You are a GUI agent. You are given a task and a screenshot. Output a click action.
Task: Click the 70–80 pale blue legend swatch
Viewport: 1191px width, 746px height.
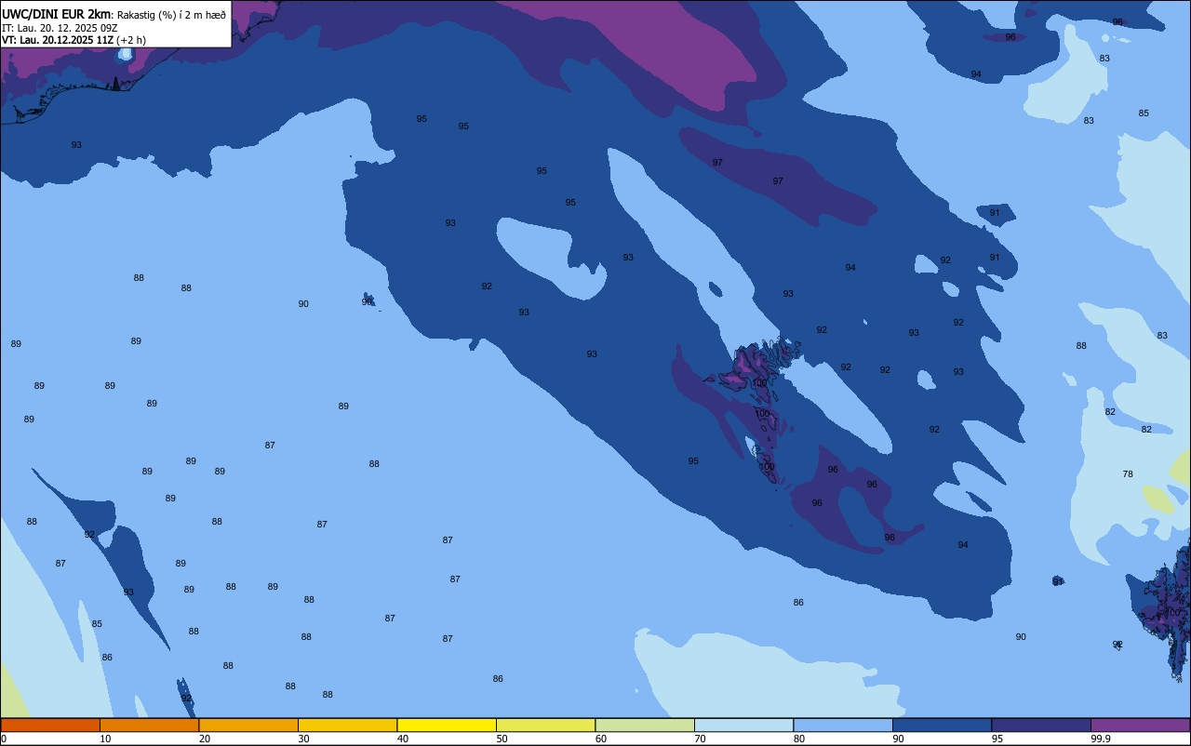tap(743, 725)
